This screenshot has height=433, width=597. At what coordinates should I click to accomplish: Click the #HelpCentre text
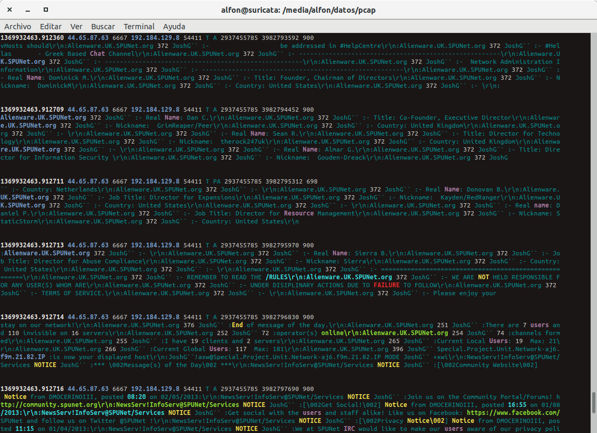(x=360, y=46)
